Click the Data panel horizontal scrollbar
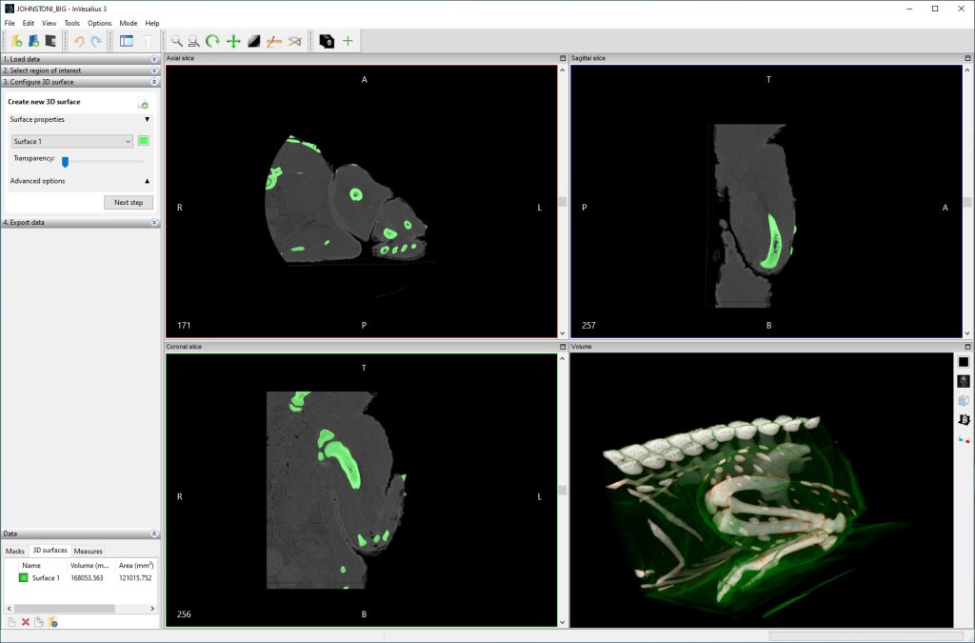Viewport: 975px width, 643px height. 67,608
